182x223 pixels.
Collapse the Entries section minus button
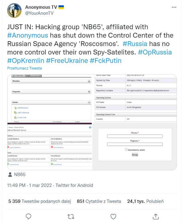(89, 102)
